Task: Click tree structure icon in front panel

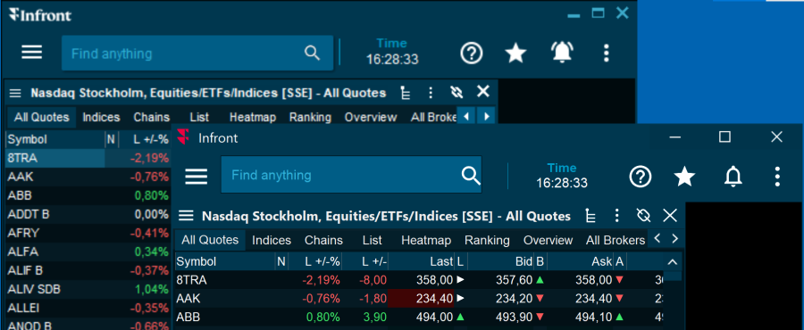Action: [590, 216]
